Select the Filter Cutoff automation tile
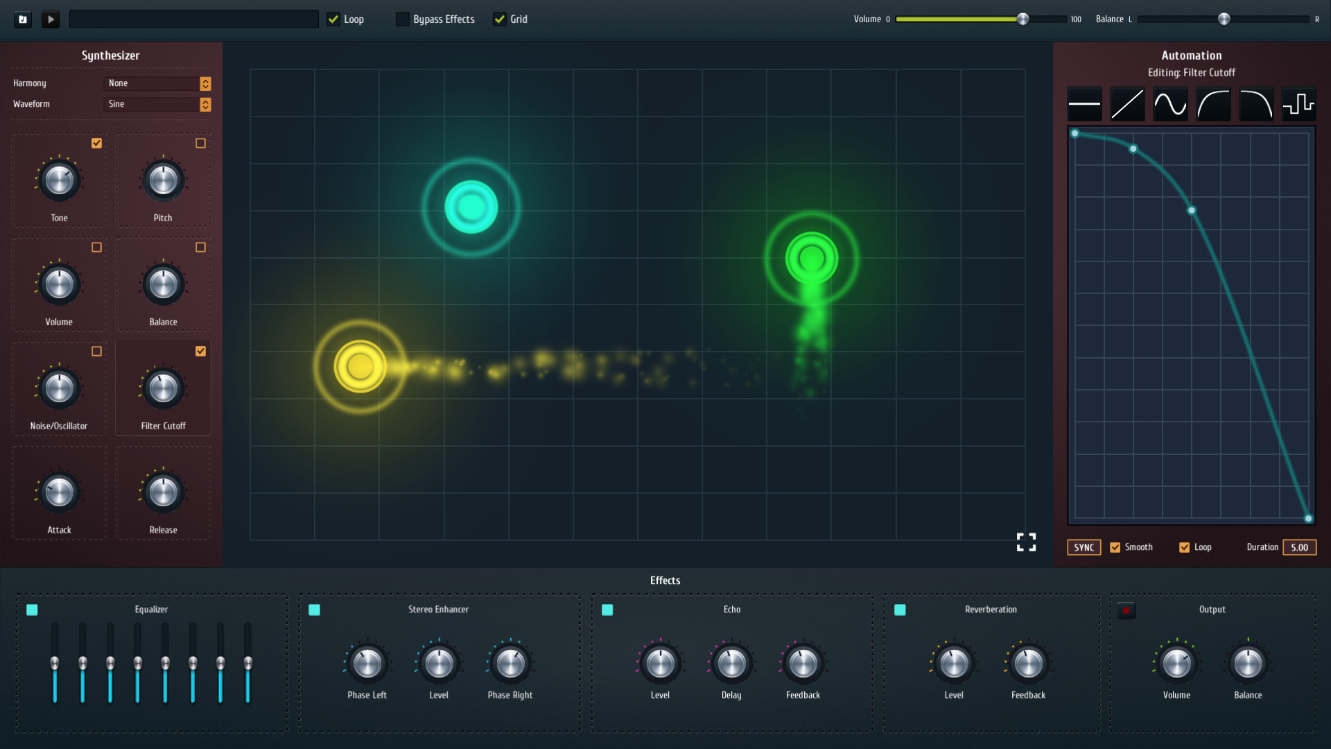 click(163, 388)
